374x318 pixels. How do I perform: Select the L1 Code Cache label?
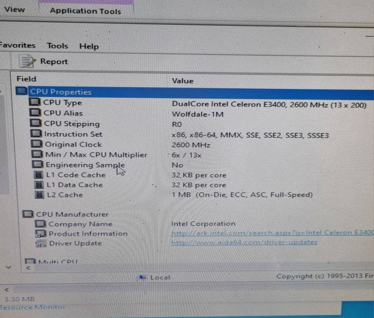point(76,175)
